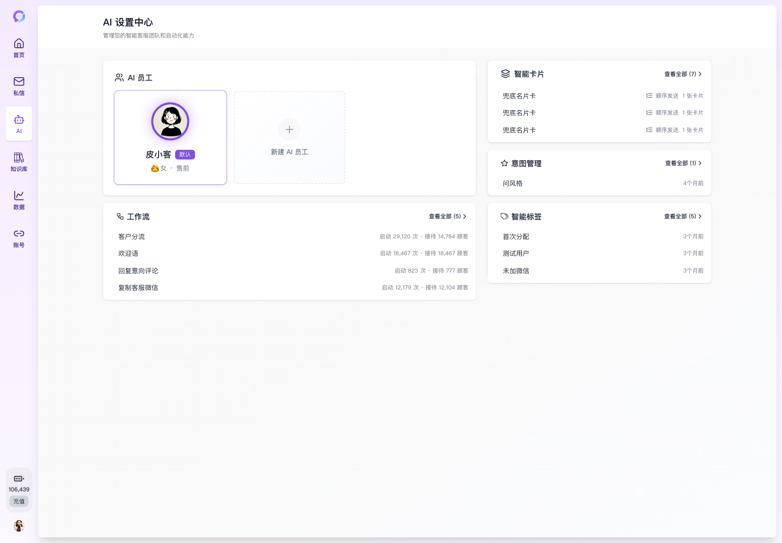This screenshot has width=782, height=543.
Task: Open the 新建 AI 员工 creation card
Action: click(289, 137)
